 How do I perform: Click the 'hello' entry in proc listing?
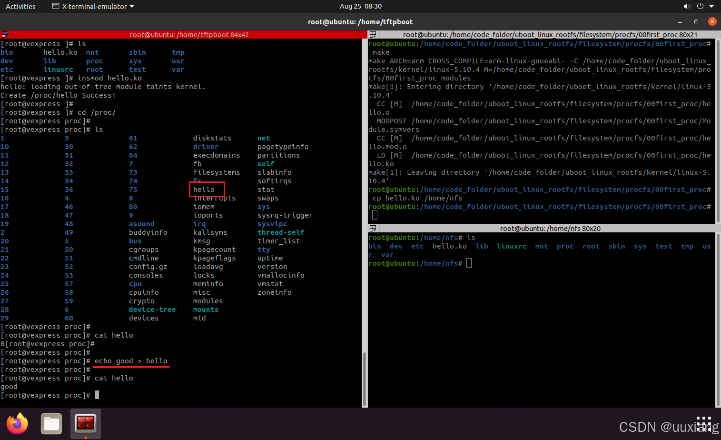coord(204,189)
